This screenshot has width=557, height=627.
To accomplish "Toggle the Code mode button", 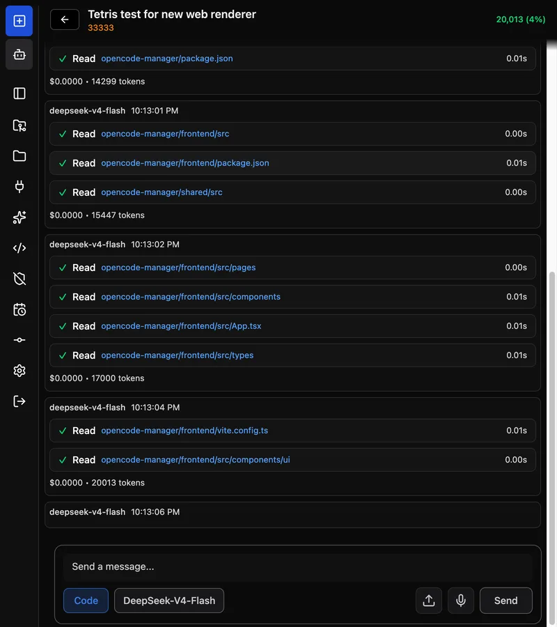I will click(86, 601).
